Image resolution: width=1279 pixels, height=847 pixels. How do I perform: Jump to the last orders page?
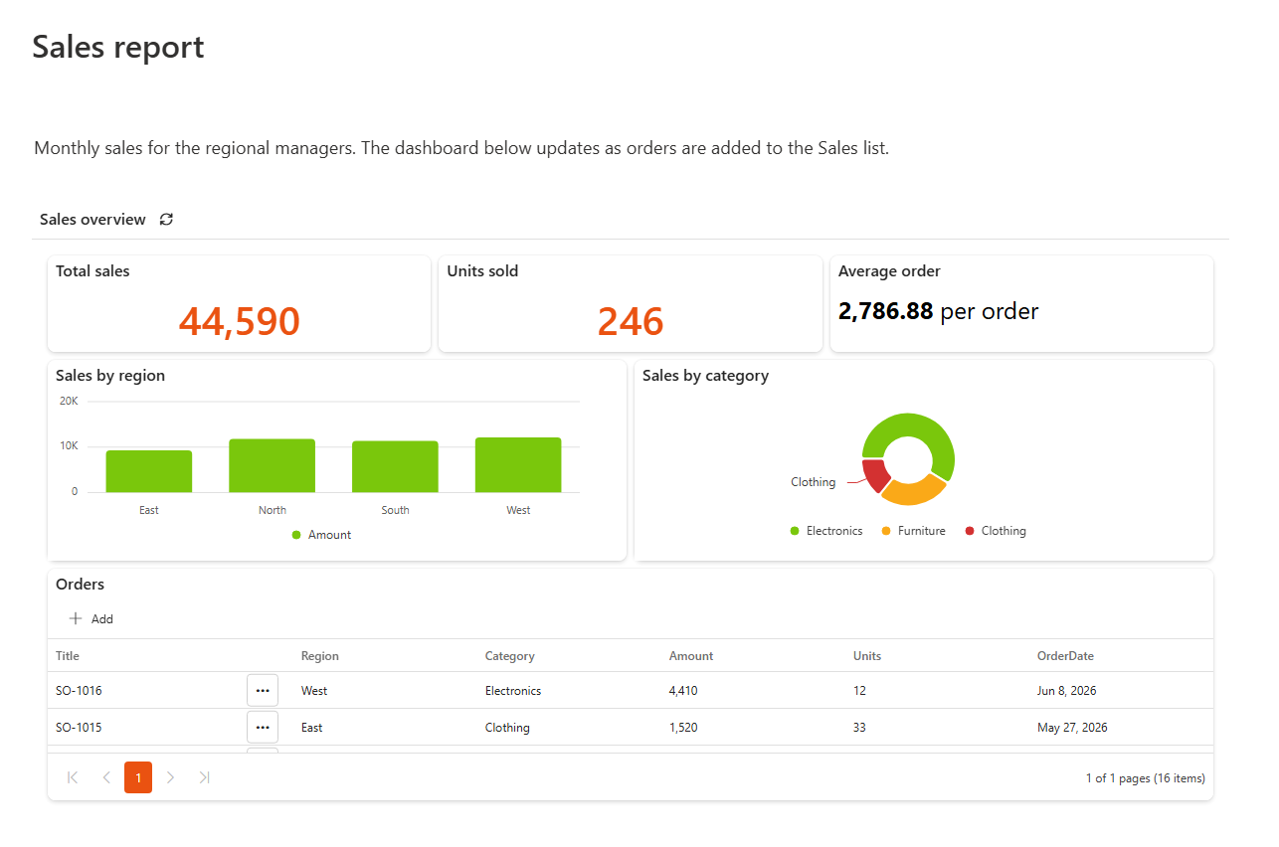coord(204,777)
